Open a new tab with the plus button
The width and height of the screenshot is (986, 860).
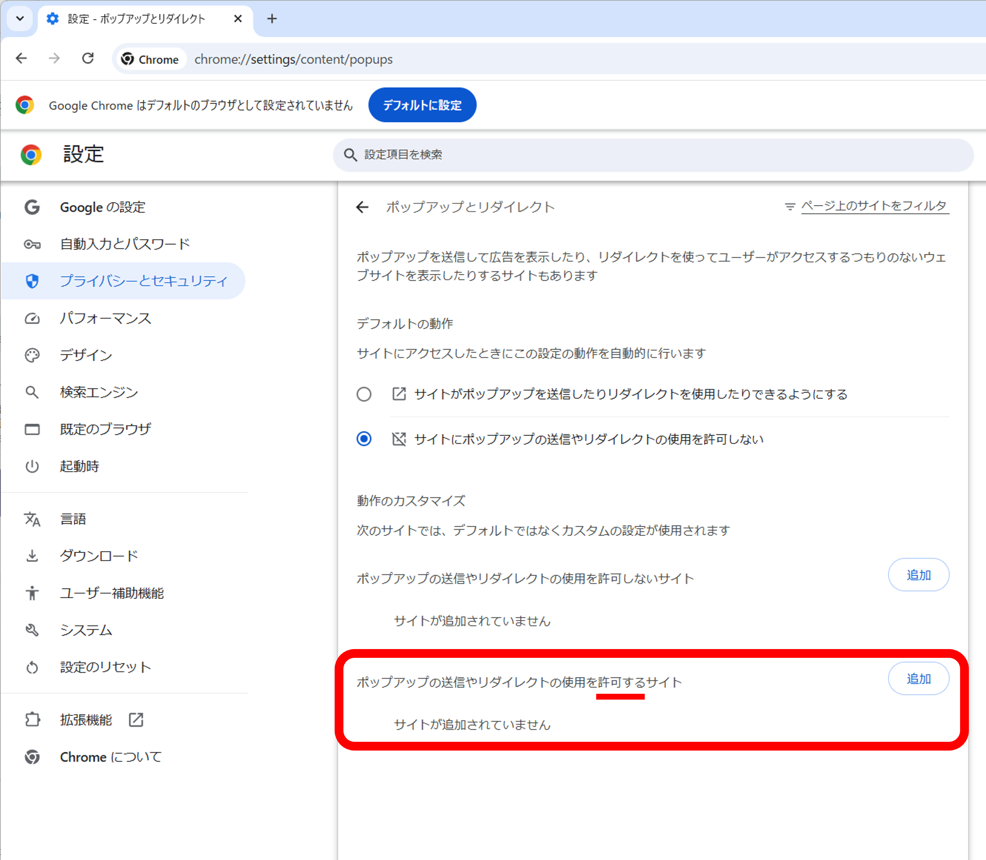[x=272, y=19]
